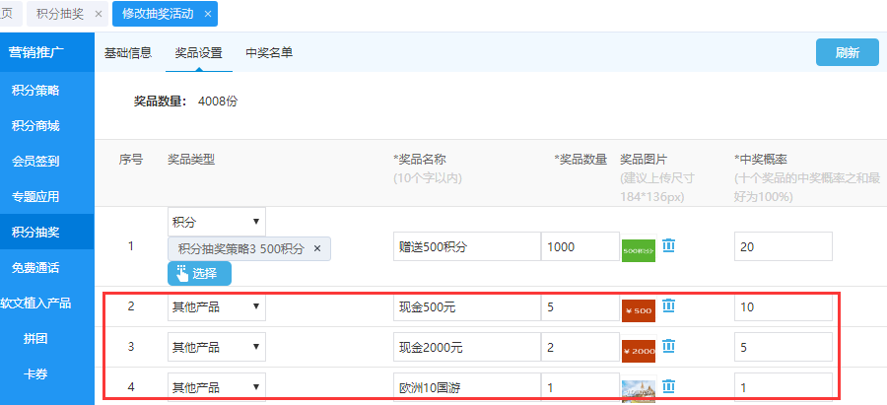Delete image for 赠送500积分 prize
Image resolution: width=887 pixels, height=405 pixels.
click(x=668, y=245)
